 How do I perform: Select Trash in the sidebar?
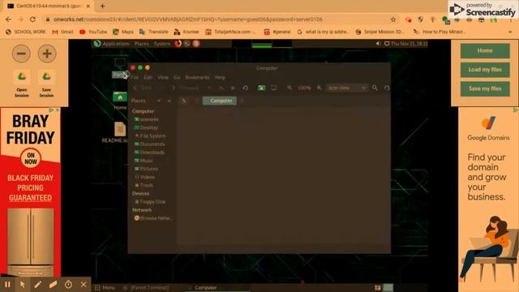pyautogui.click(x=144, y=186)
